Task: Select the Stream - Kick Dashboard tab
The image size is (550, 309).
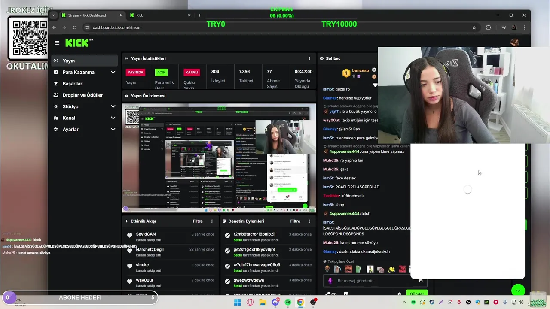Action: coord(92,15)
